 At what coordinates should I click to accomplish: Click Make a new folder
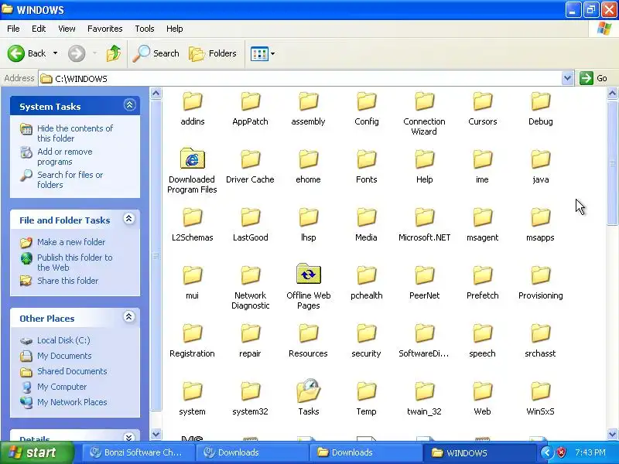point(63,242)
